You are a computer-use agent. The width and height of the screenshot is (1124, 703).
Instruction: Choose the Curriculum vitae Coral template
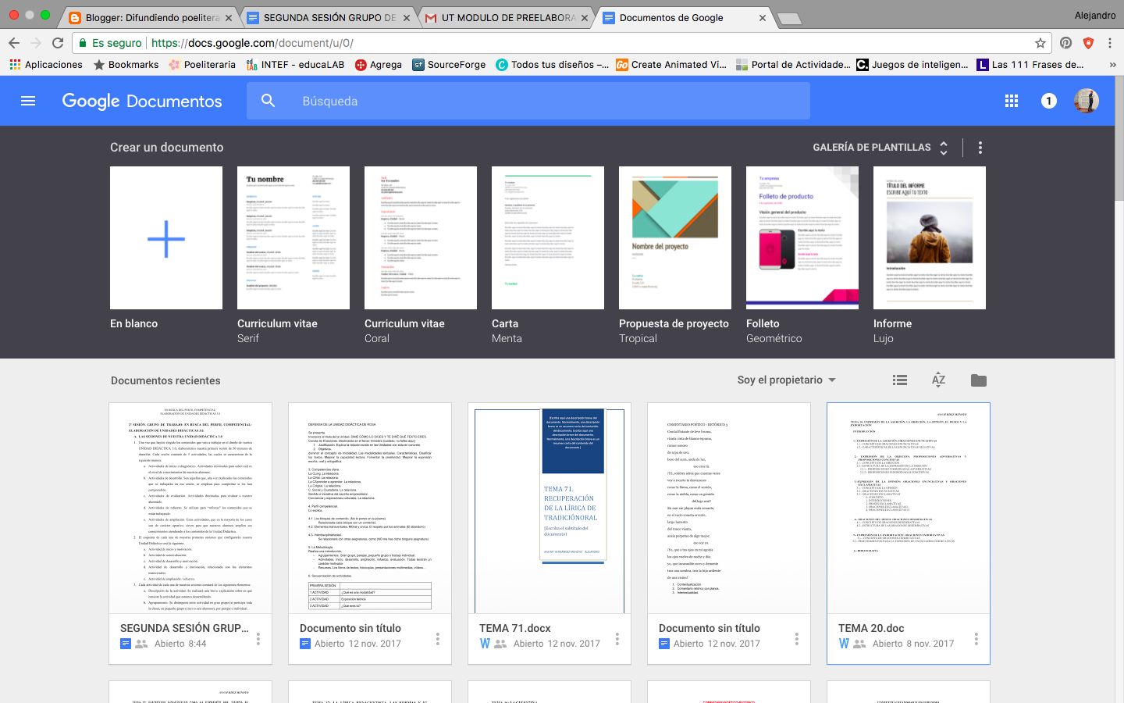click(x=421, y=238)
